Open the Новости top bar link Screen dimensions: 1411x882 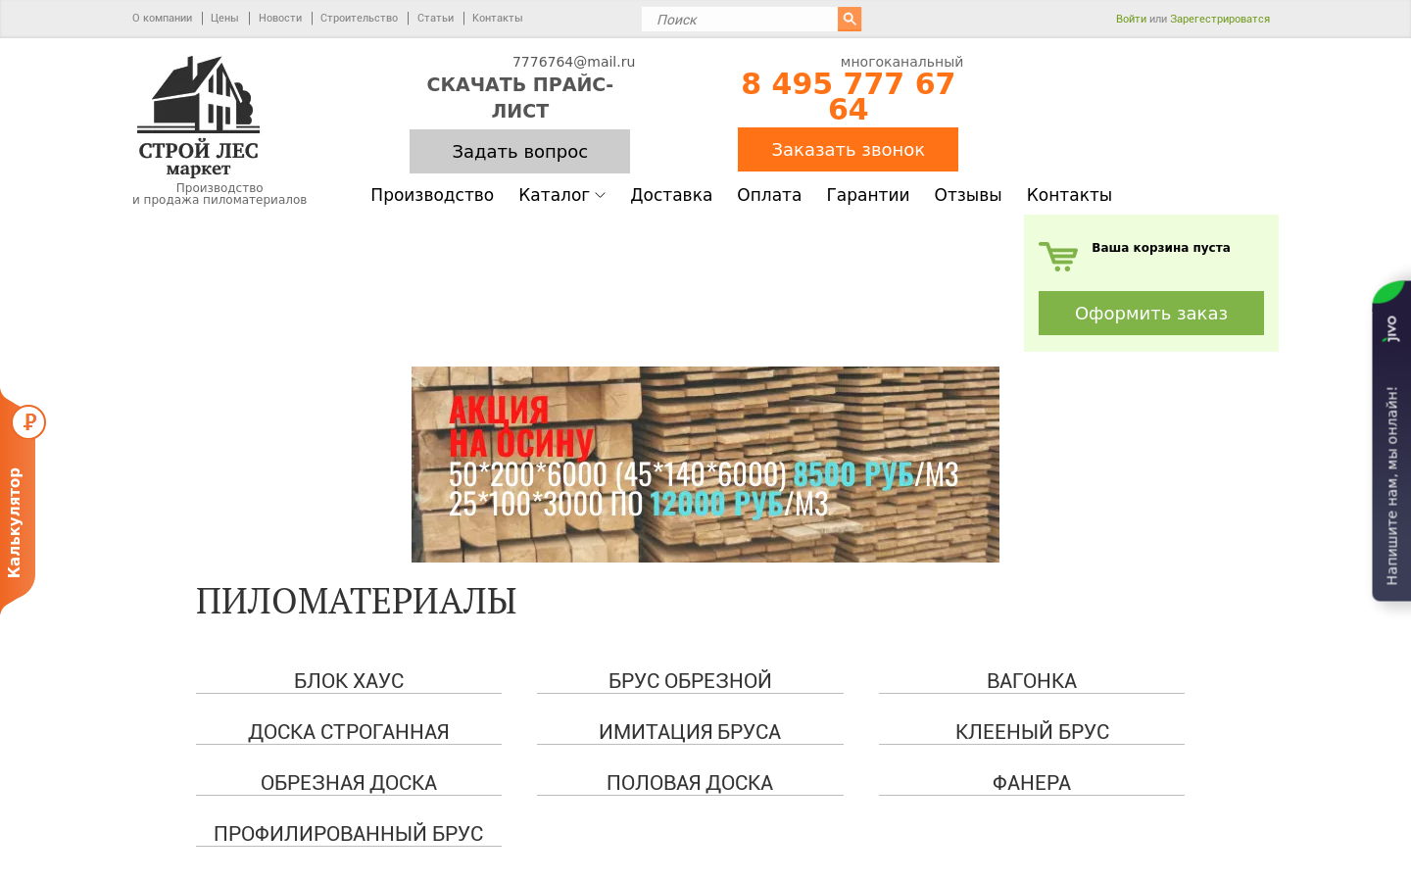280,18
